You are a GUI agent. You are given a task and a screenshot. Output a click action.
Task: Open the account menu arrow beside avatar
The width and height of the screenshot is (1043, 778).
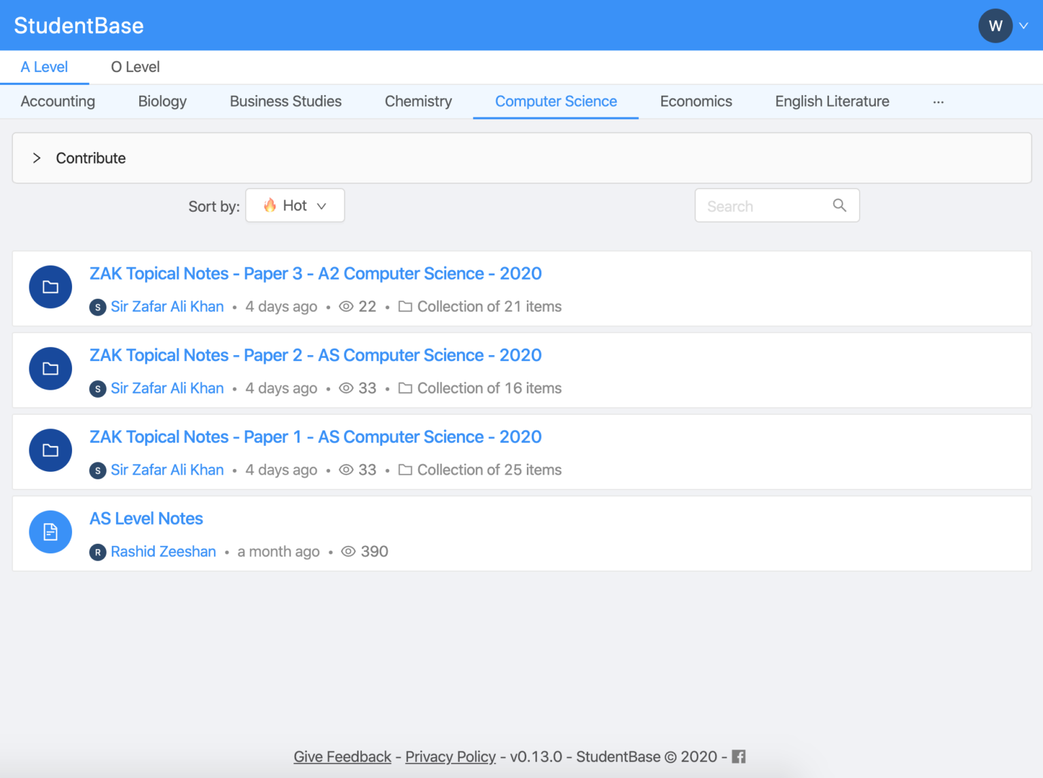[x=1024, y=26]
